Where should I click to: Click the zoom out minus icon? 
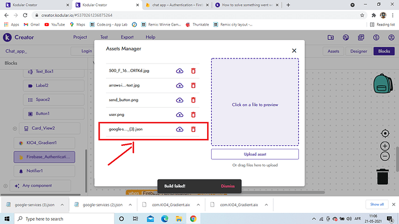coord(385,156)
